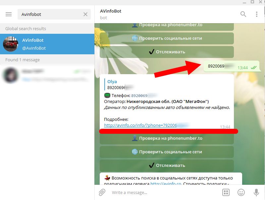Attach a file with the paperclip
The width and height of the screenshot is (265, 200).
point(102,192)
